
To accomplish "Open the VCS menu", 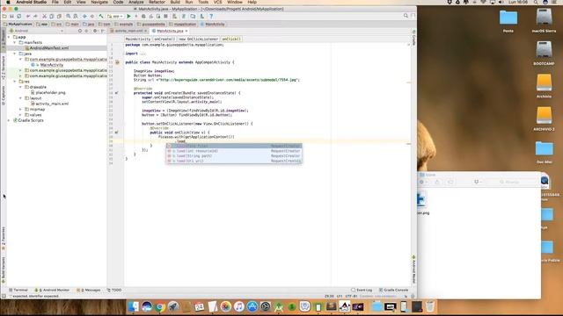I will [x=217, y=2].
